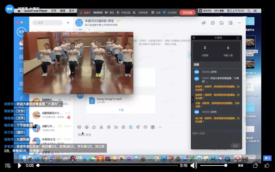This screenshot has width=275, height=172.
Task: Open the 文件 menu in menu bar
Action: coord(54,11)
